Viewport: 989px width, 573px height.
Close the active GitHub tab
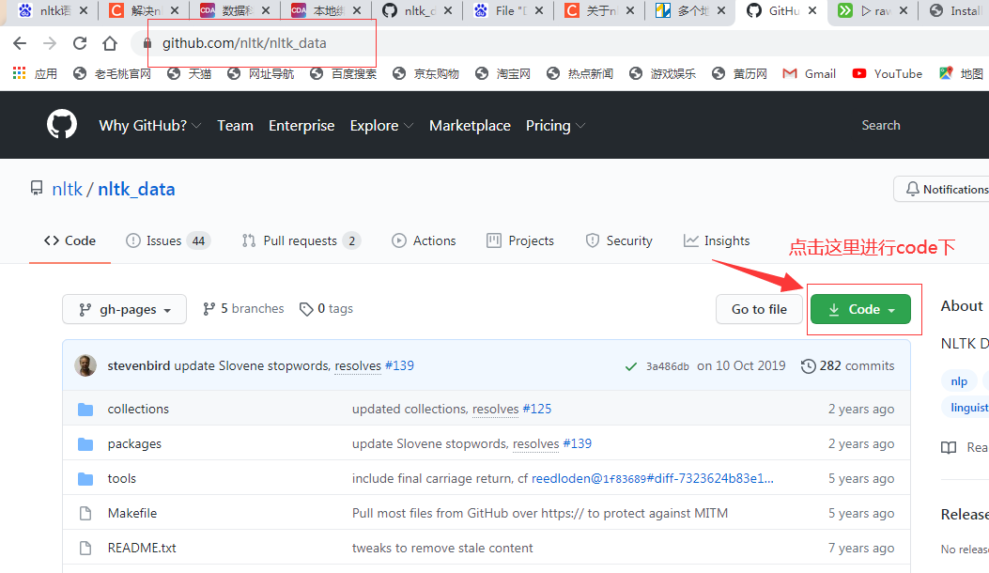[812, 10]
